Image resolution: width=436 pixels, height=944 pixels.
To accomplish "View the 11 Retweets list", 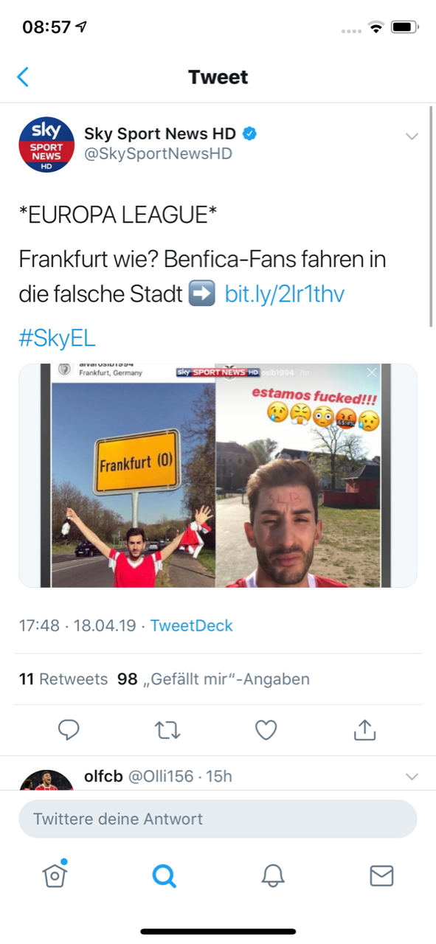I will tap(63, 678).
